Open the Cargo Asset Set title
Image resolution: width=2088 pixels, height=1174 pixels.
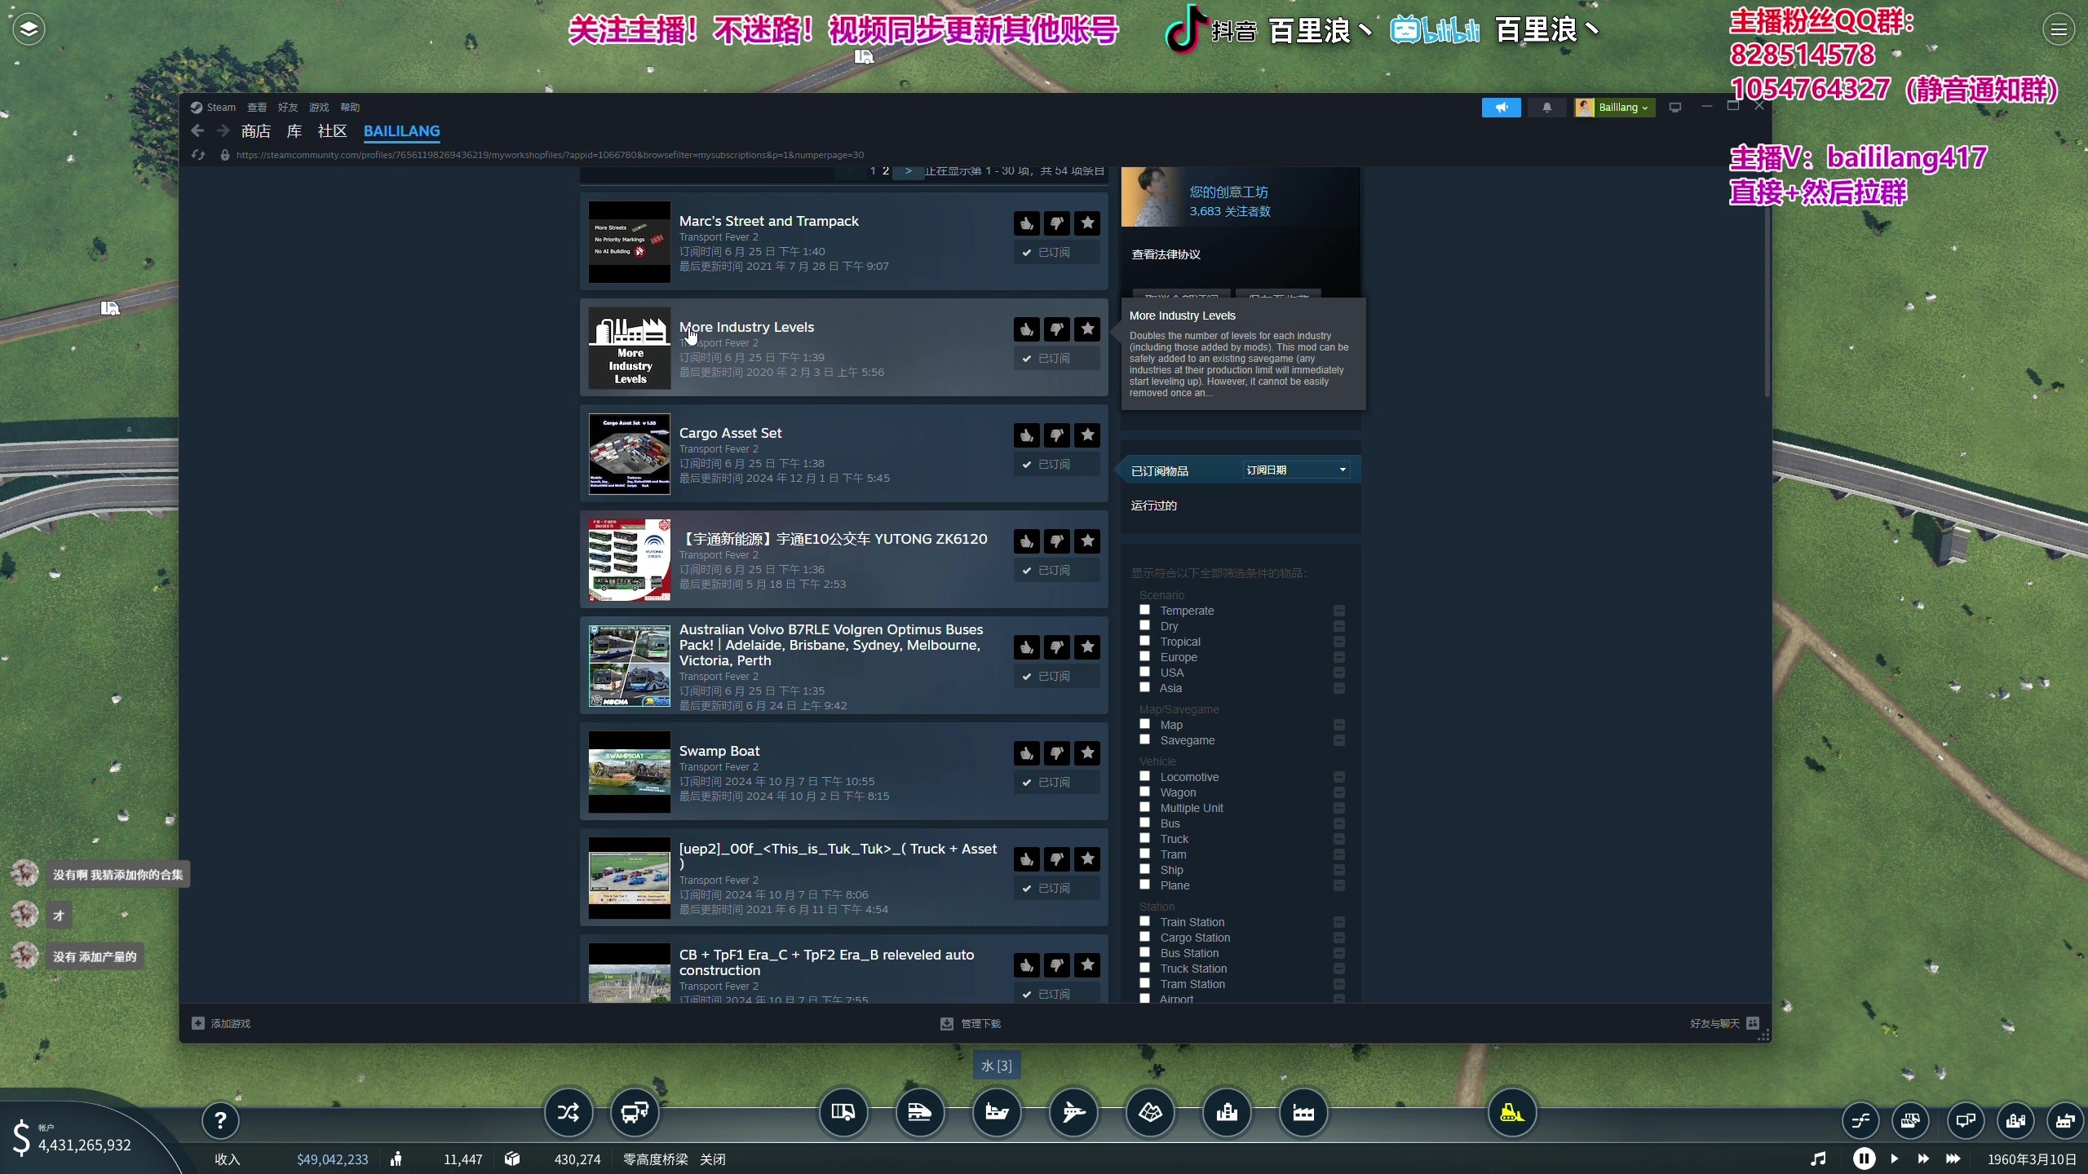(730, 433)
